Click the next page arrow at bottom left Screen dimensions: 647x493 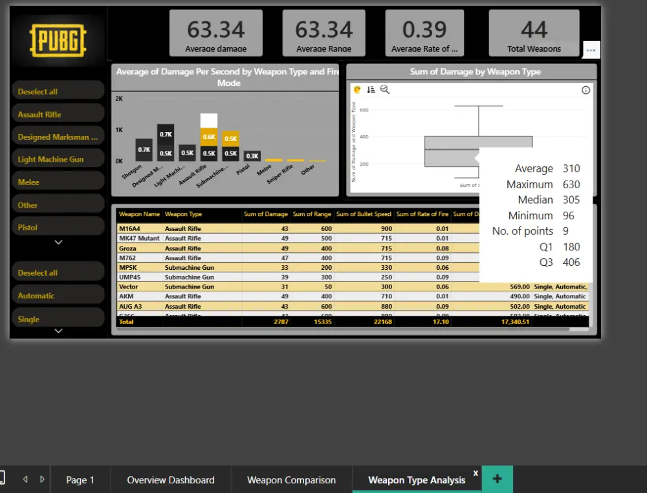pos(43,479)
